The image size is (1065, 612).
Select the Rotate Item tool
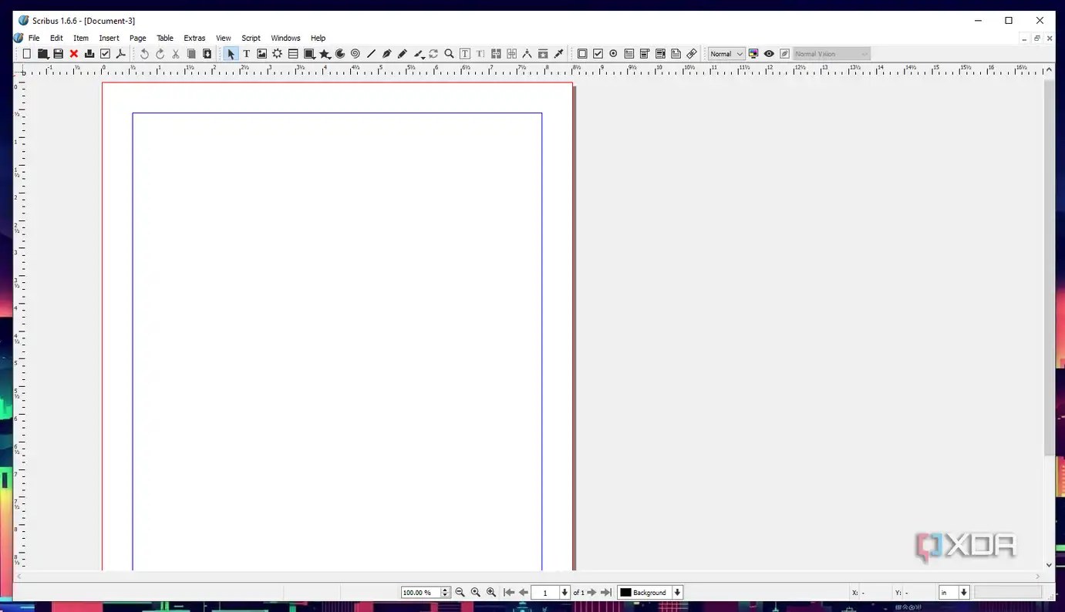click(433, 54)
